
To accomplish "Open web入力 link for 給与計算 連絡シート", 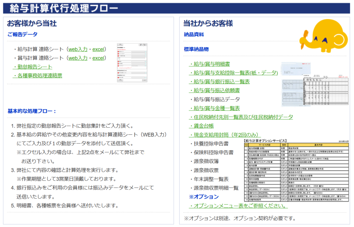I will pyautogui.click(x=78, y=49).
